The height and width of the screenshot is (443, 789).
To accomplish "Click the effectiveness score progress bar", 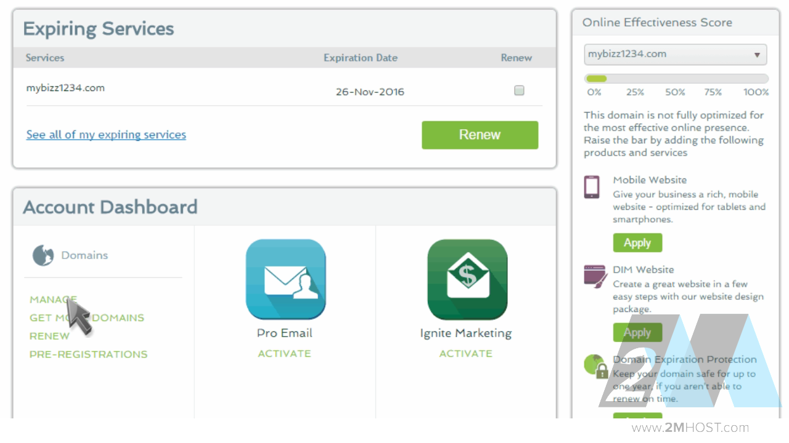I will click(x=676, y=79).
